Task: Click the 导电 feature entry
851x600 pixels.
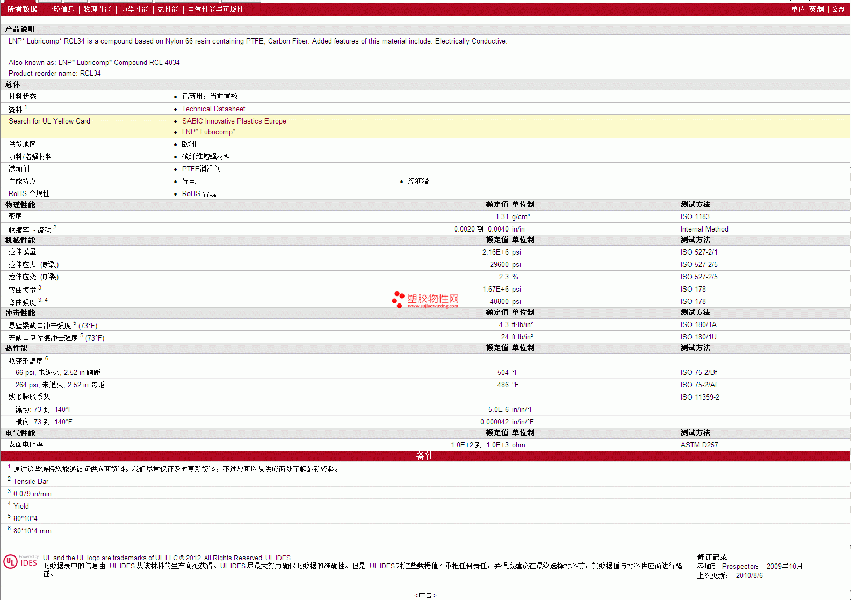Action: pos(189,182)
